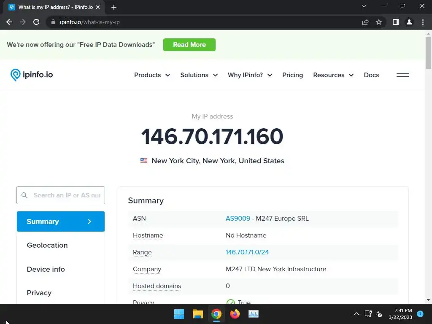The width and height of the screenshot is (432, 324).
Task: Select the Device info sidebar tab
Action: click(x=46, y=269)
